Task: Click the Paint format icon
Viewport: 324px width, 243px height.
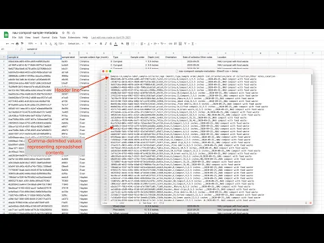Action: click(x=22, y=44)
